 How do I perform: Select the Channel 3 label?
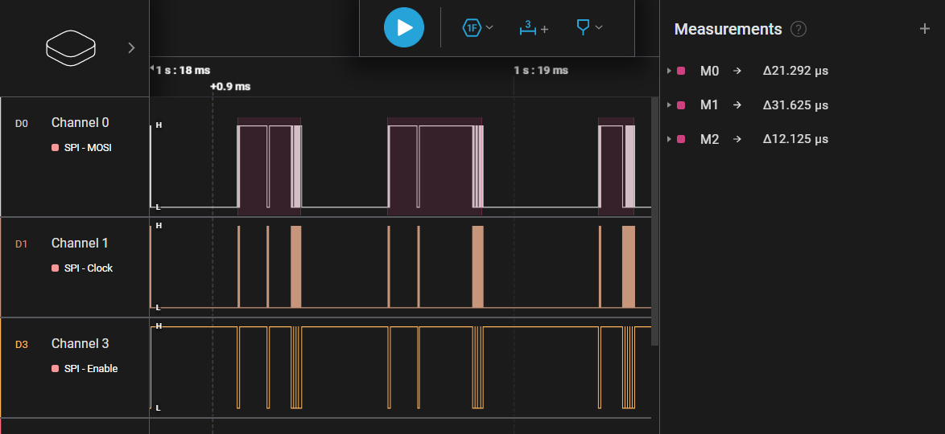tap(80, 344)
